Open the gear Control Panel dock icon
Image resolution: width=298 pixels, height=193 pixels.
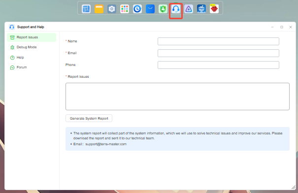click(112, 9)
